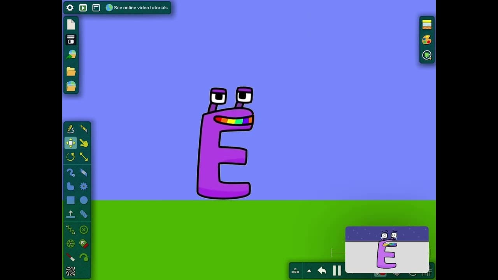Click the stacked blocks icon in bottom bar

[295, 271]
